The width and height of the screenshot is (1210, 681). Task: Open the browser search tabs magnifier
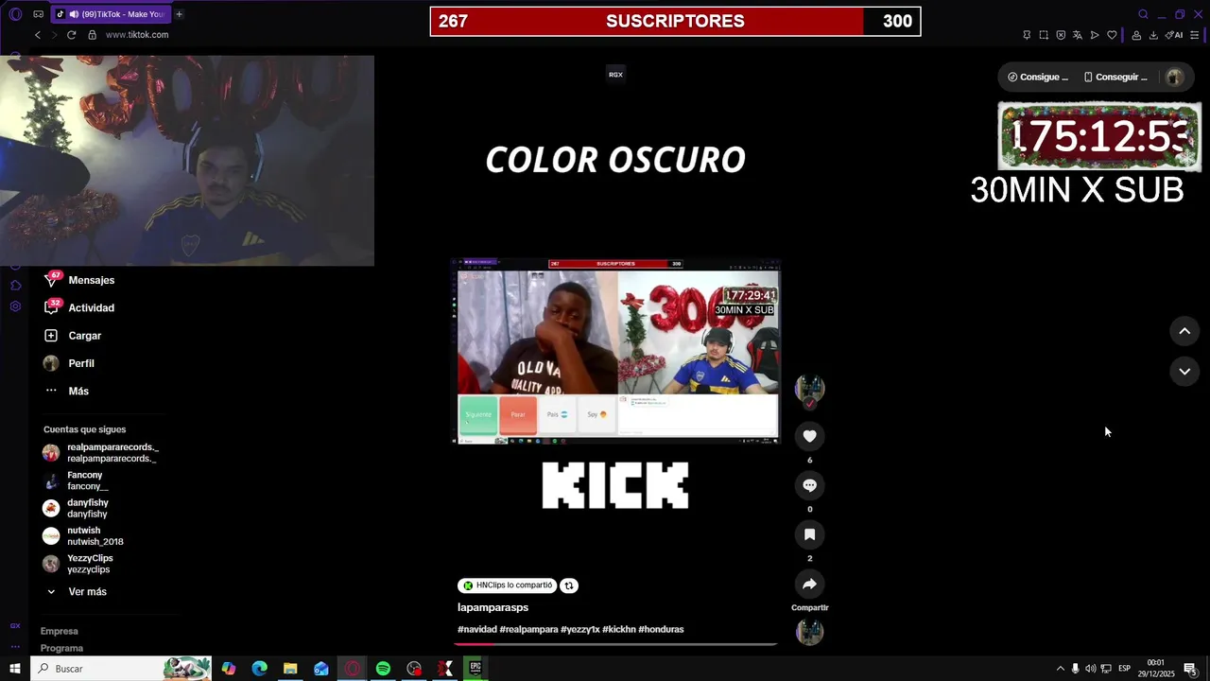tap(1143, 14)
